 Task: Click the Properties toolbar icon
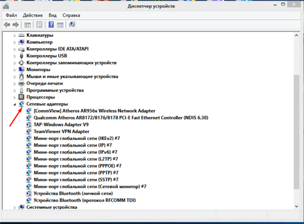click(39, 25)
